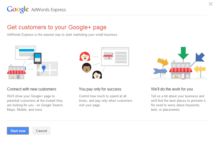Click the store with arrows illustration

[179, 63]
